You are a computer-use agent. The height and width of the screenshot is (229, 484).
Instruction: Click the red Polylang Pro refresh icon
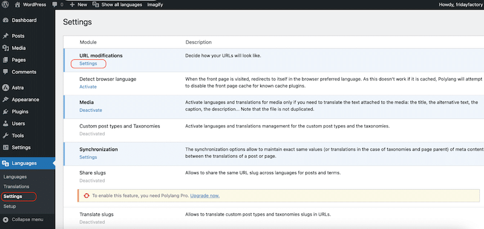coord(87,196)
